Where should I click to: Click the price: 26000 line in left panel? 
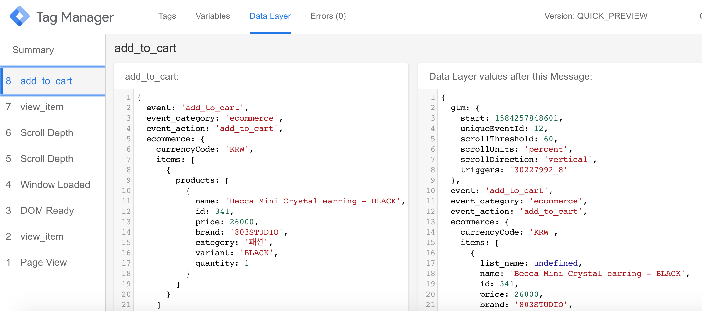[227, 222]
